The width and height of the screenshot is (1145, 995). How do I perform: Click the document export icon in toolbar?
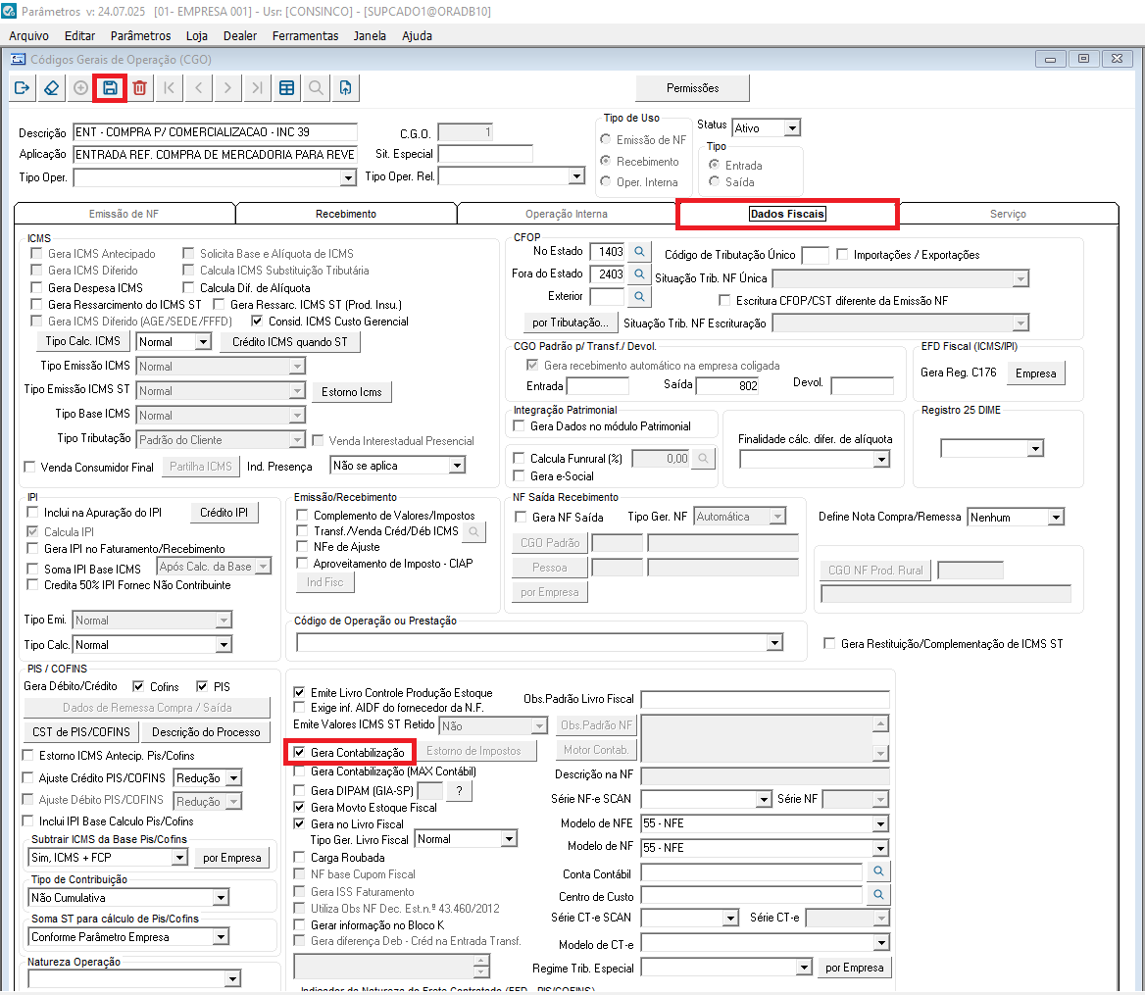point(345,87)
